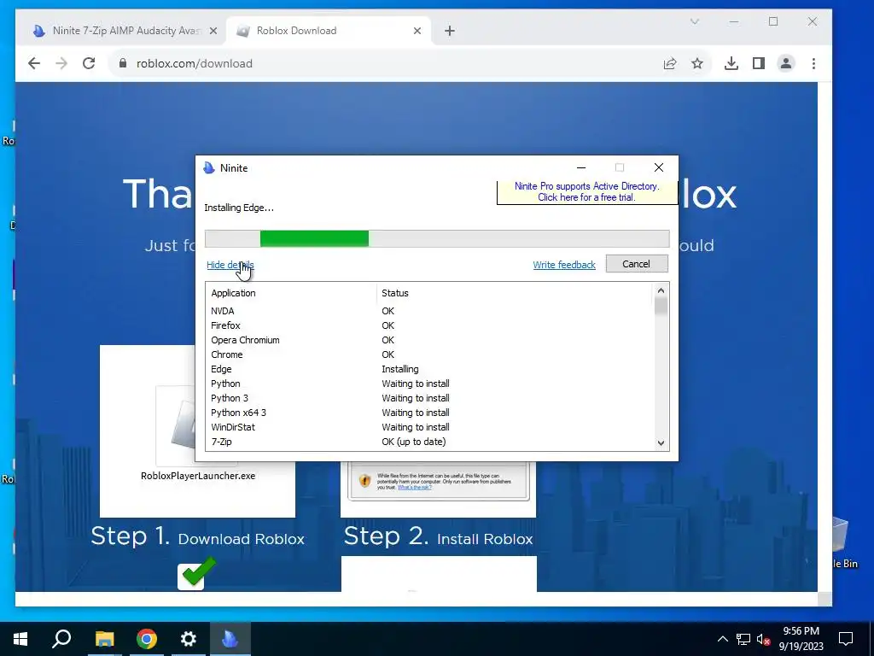
Task: Select the Edge row
Action: [429, 369]
